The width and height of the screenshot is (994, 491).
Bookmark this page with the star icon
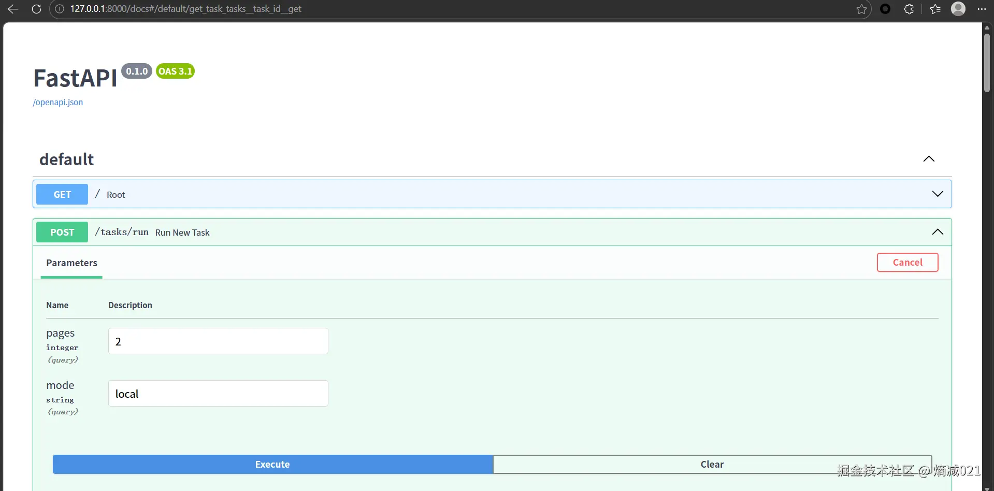point(861,9)
